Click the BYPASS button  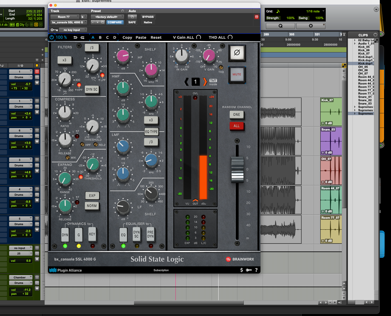148,17
